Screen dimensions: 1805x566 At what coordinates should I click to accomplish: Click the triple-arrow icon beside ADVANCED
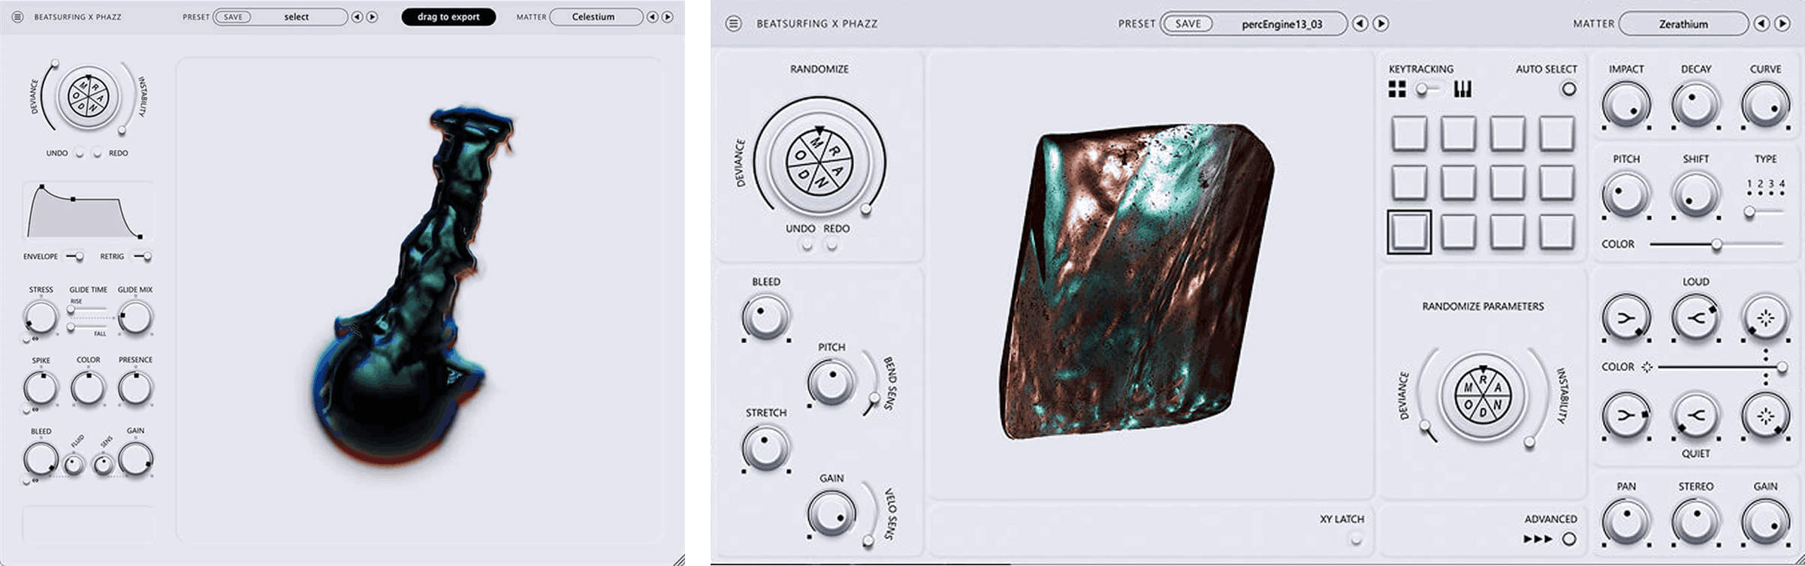pyautogui.click(x=1538, y=539)
